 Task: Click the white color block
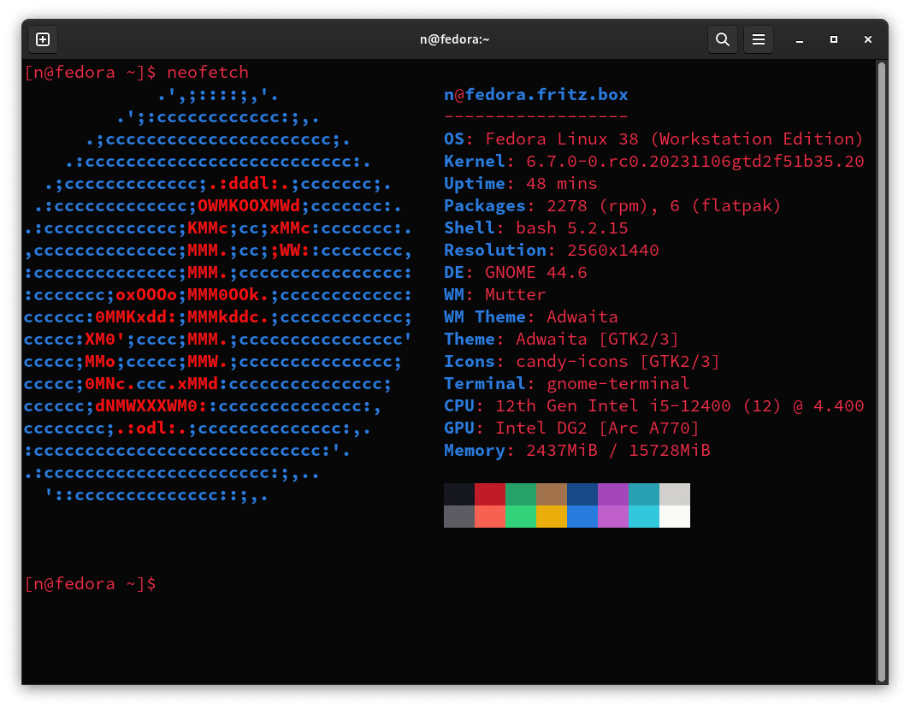(x=674, y=517)
